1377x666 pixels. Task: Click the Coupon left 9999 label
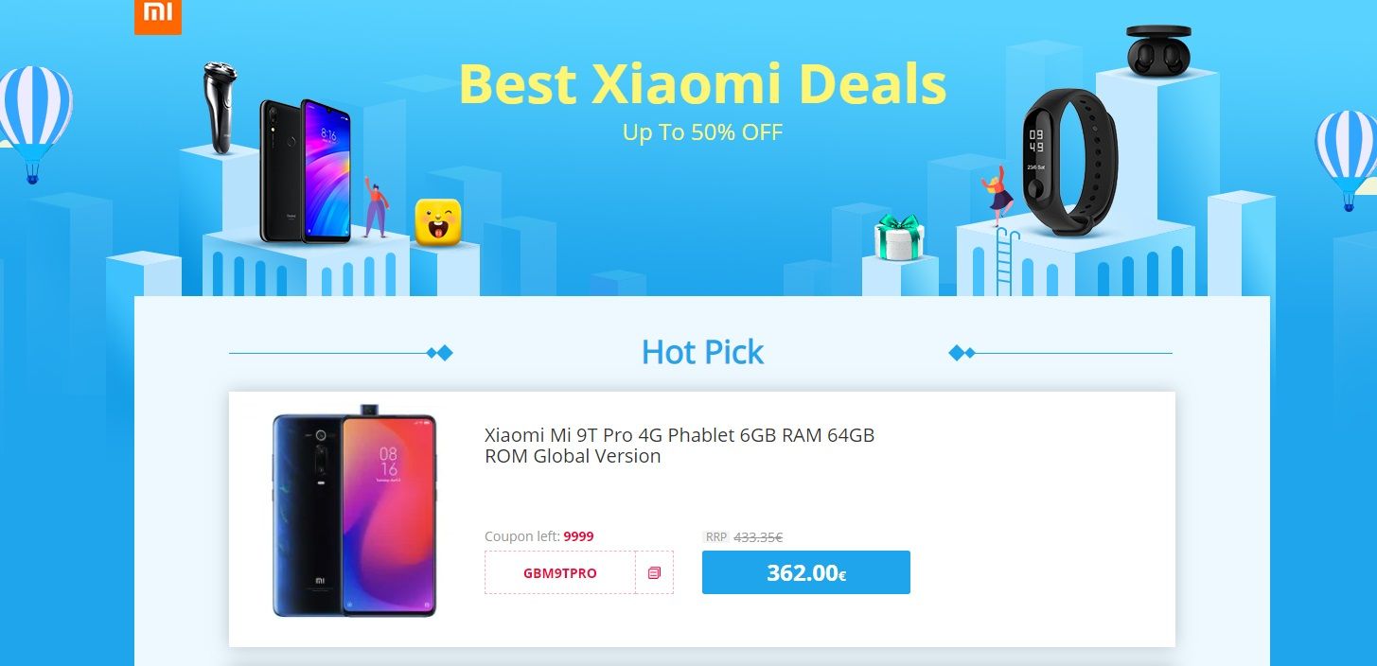539,536
